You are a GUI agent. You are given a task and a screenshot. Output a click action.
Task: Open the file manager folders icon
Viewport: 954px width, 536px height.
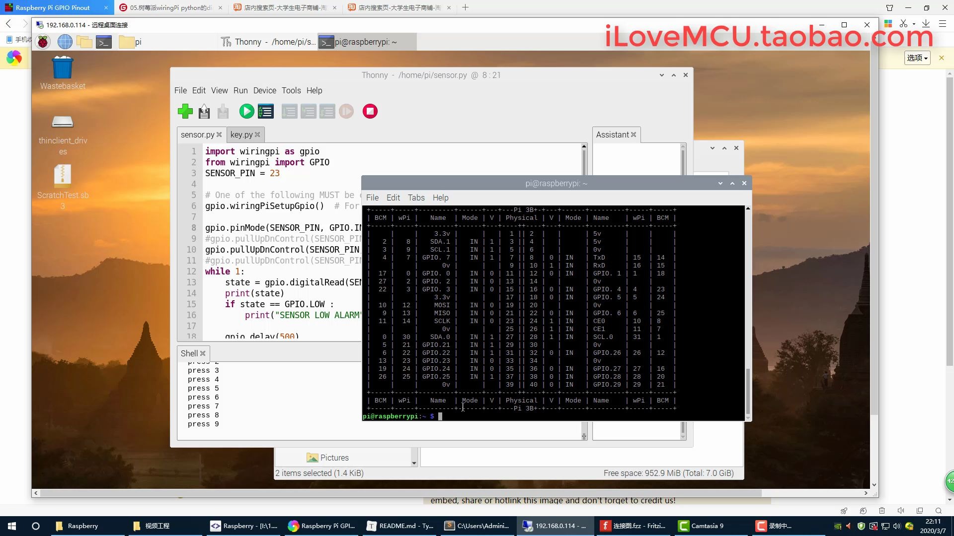pyautogui.click(x=84, y=42)
